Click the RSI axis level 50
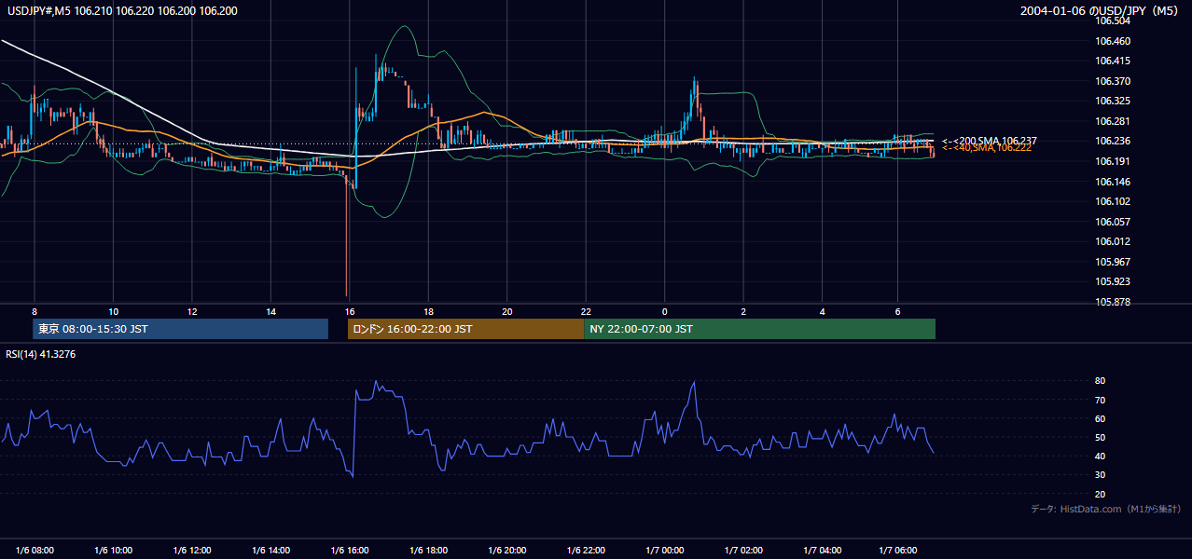Screen dimensions: 1192x559 click(x=1101, y=437)
